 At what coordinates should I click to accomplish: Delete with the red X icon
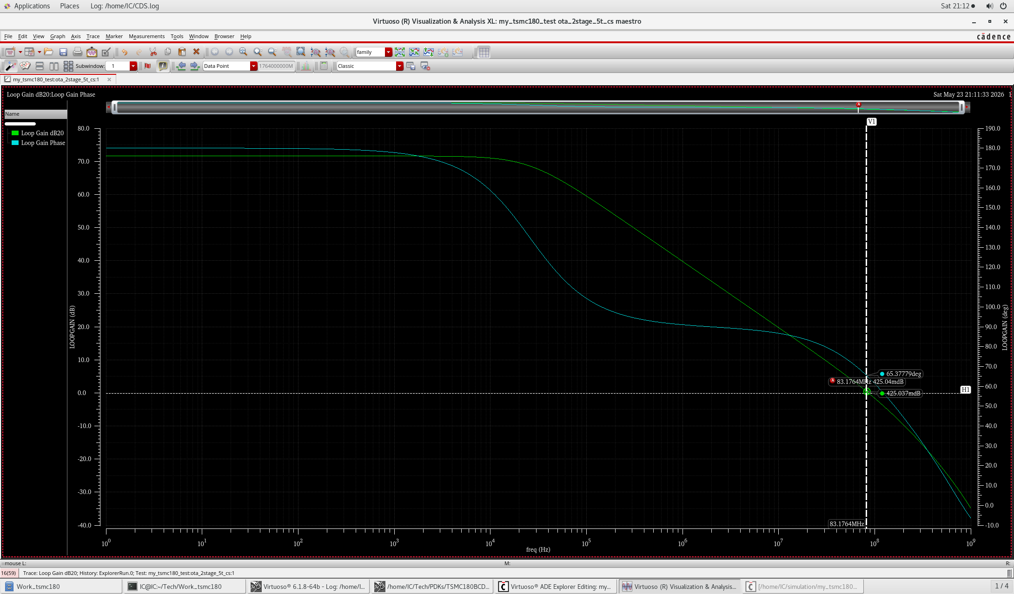coord(196,52)
